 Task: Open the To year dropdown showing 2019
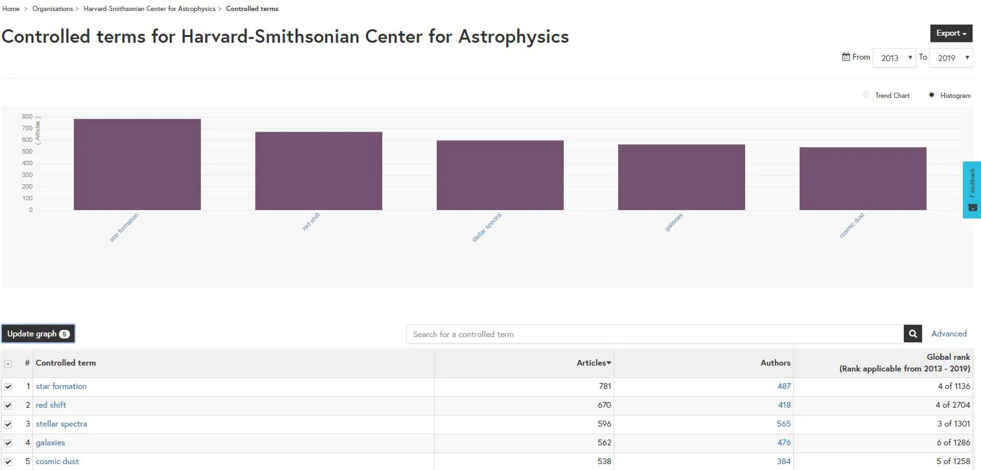pos(951,58)
